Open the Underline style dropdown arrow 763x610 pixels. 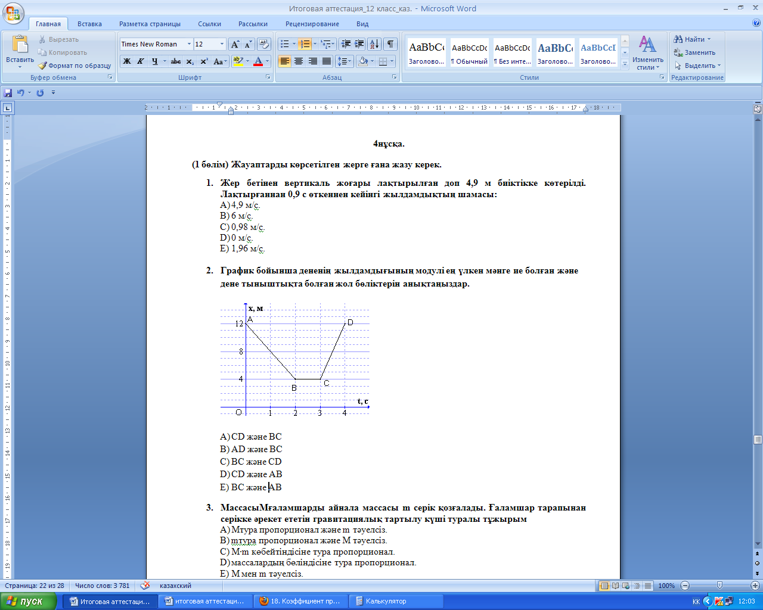165,61
